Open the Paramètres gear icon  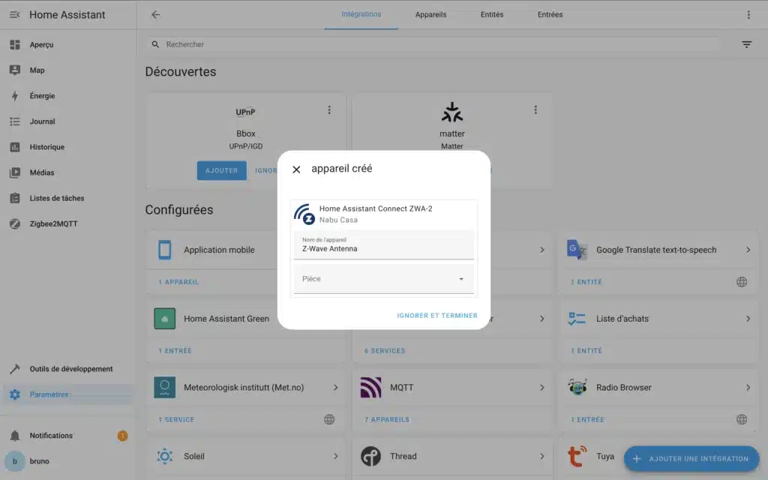pos(15,394)
